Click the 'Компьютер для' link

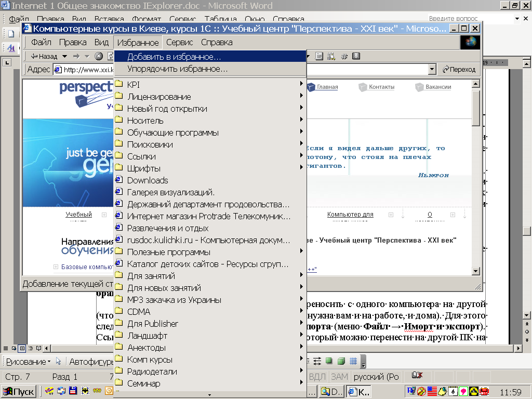tap(350, 215)
